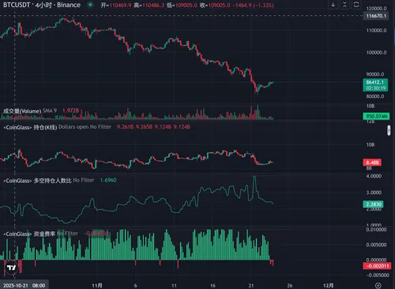This screenshot has width=395, height=289.
Task: Click the 26 date label on time axis
Action: [290, 285]
